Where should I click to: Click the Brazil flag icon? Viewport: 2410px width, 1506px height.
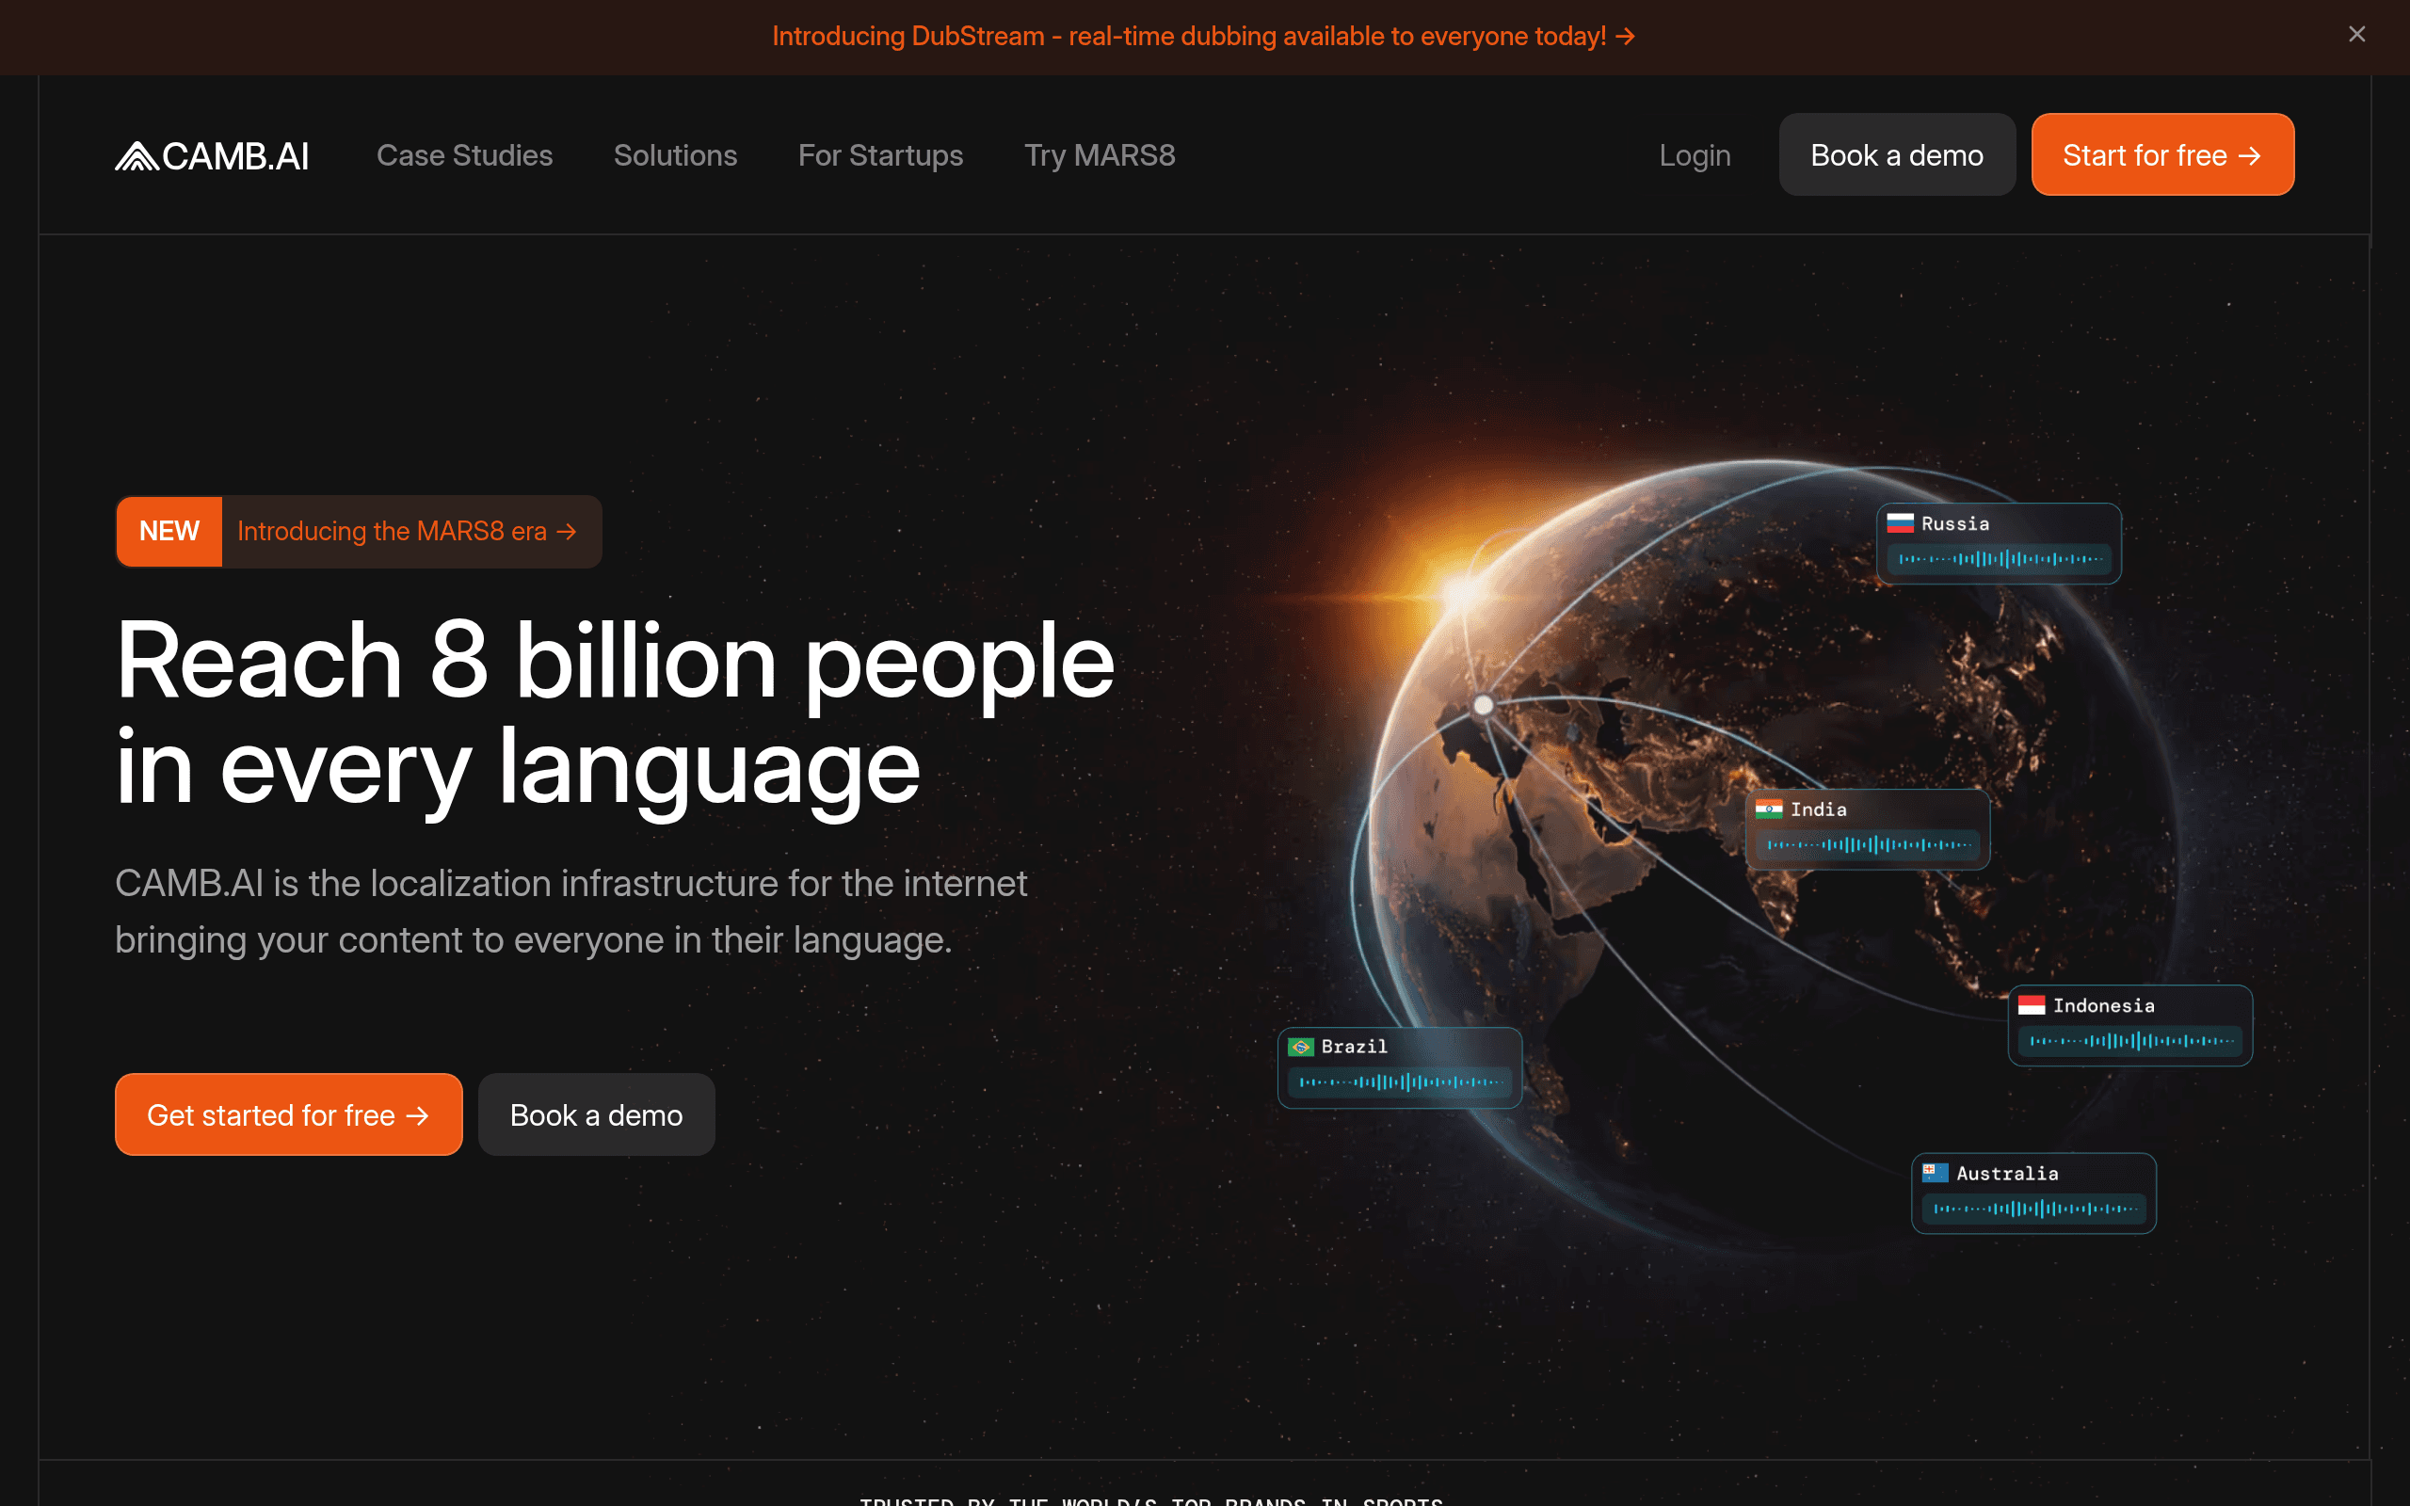[1299, 1046]
